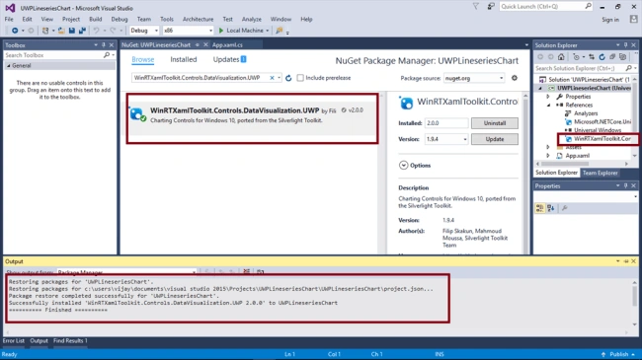Expand the Options section
Viewport: 642px width, 360px height.
[403, 166]
